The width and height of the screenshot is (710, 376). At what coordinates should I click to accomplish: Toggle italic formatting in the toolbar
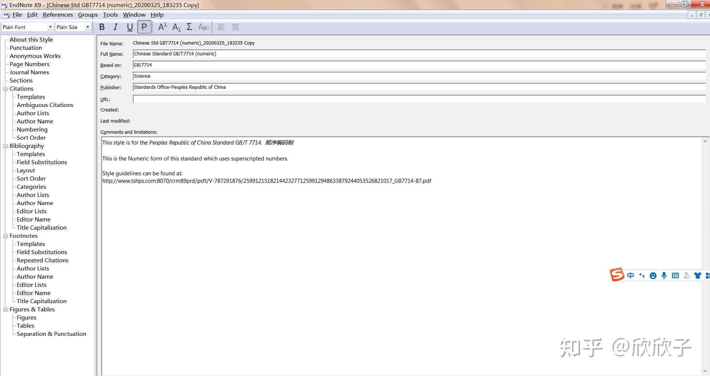(x=116, y=27)
